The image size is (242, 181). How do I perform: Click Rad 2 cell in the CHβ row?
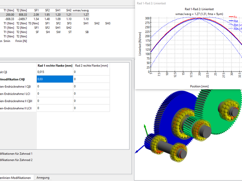point(101,79)
